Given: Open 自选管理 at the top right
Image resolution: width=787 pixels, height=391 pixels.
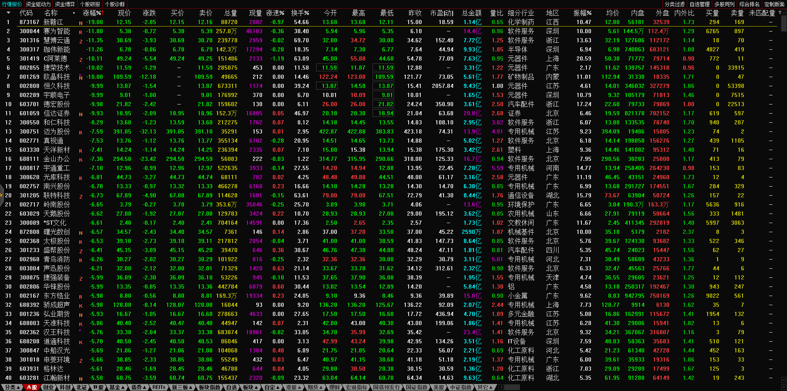Looking at the screenshot, I should [699, 4].
